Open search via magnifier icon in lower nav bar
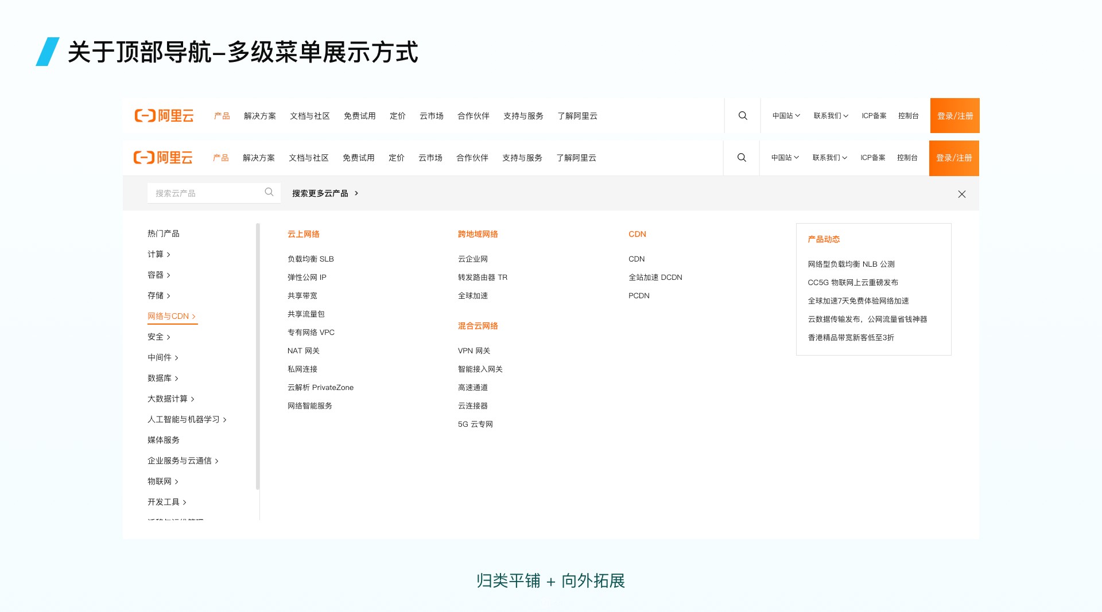 [x=742, y=158]
